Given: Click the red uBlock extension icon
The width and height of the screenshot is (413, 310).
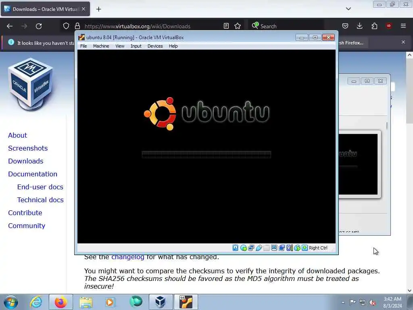Looking at the screenshot, I should click(x=389, y=26).
